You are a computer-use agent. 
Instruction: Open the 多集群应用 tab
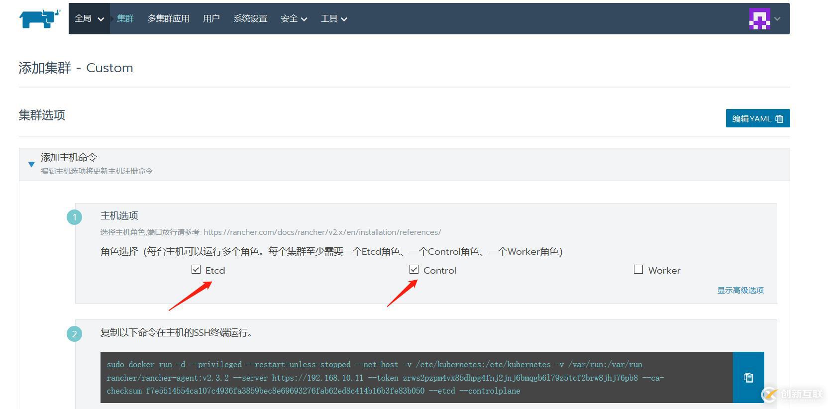pos(168,19)
